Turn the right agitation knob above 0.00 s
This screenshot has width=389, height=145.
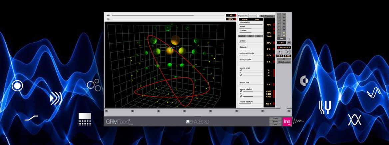click(288, 52)
